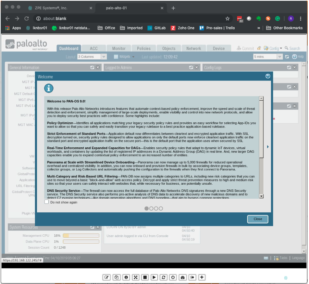Reload the browser page
309x284 pixels.
[27, 18]
